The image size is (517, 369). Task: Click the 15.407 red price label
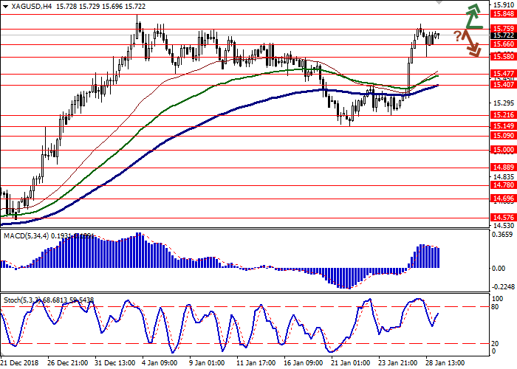click(503, 85)
